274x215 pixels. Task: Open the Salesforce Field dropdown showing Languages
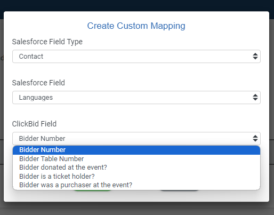[136, 98]
